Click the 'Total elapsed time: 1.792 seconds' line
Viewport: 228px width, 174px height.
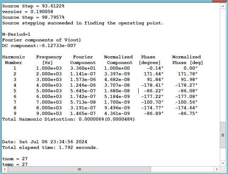[50, 147]
